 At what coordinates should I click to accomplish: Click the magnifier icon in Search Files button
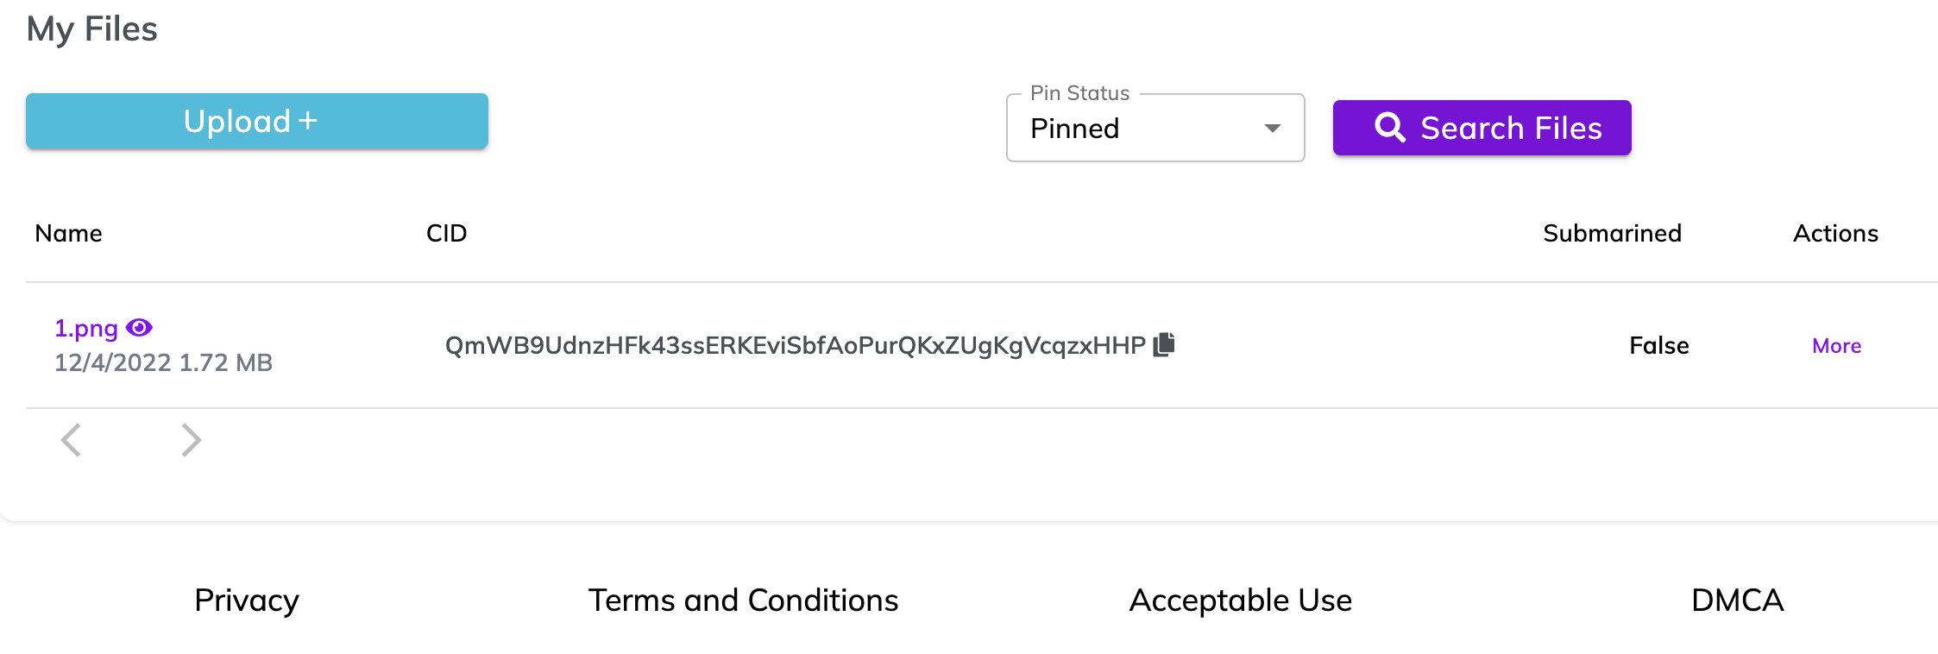pos(1390,127)
